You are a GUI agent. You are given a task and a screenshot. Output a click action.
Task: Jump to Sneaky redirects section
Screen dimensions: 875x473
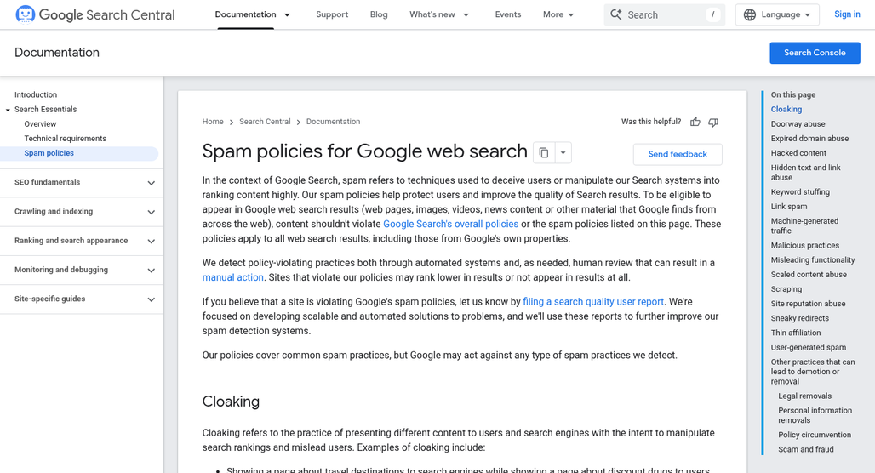click(x=799, y=318)
